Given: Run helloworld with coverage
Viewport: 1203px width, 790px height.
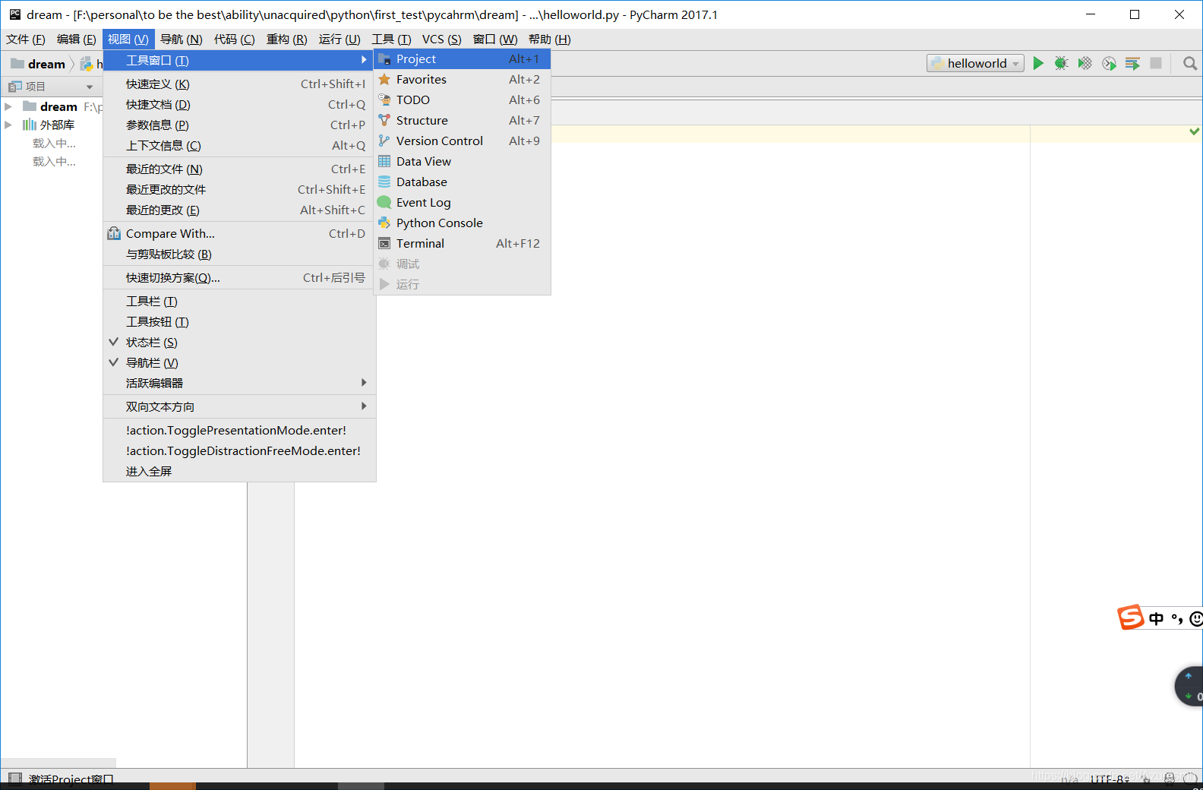Looking at the screenshot, I should pyautogui.click(x=1085, y=64).
